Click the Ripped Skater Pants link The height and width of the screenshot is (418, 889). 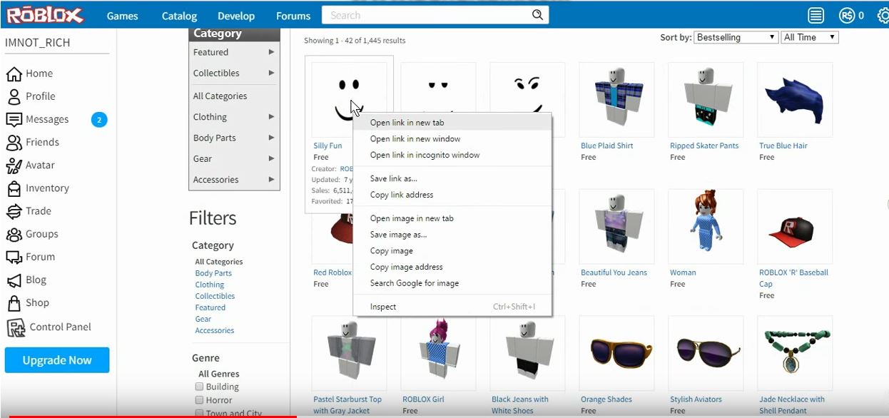[704, 146]
